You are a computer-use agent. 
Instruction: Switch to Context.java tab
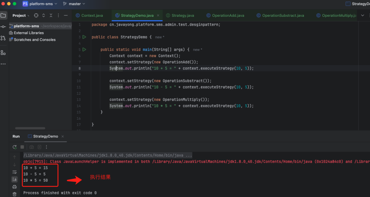[89, 15]
